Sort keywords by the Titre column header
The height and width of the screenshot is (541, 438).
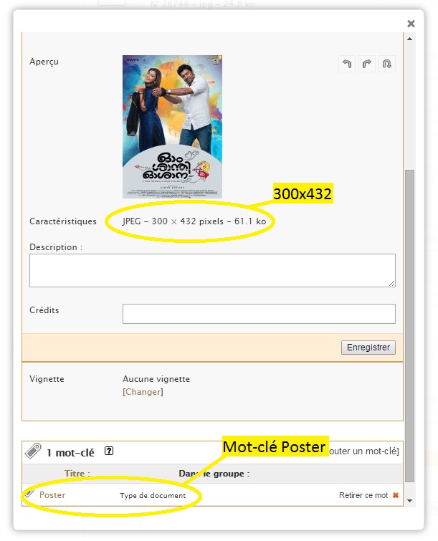[x=77, y=474]
